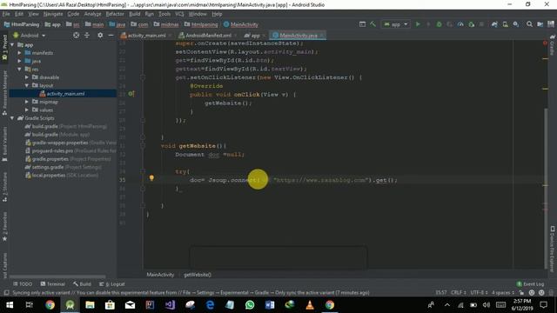
Task: Click CRLF line separator in status bar
Action: coord(459,293)
